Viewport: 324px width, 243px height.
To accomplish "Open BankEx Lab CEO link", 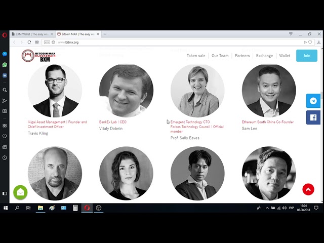I will (113, 122).
